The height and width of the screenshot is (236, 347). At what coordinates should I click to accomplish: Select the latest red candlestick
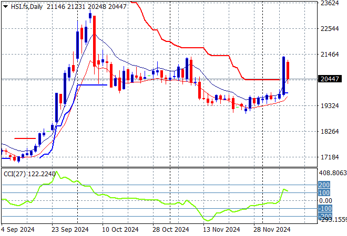(x=288, y=70)
